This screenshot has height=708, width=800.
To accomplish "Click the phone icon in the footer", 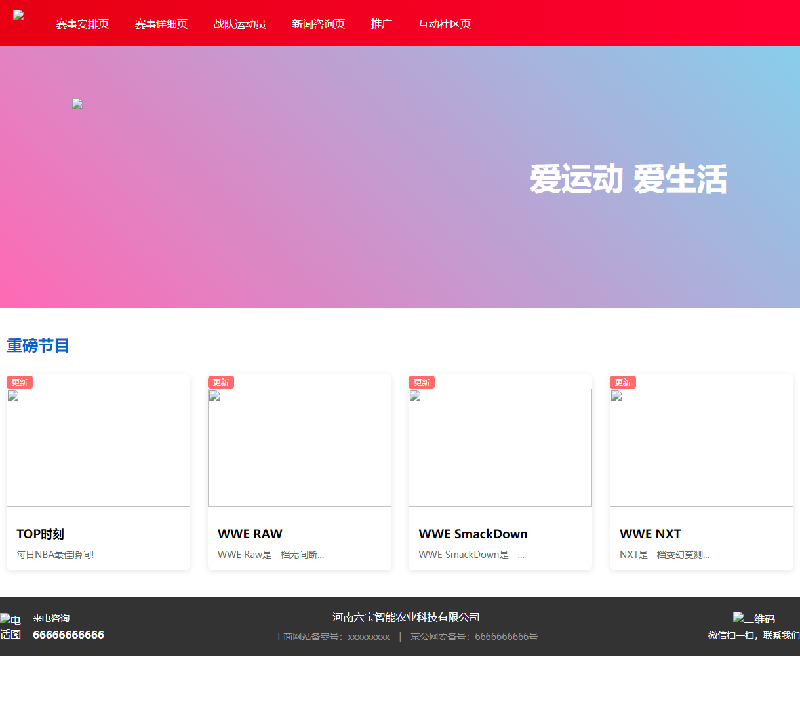I will [x=10, y=626].
